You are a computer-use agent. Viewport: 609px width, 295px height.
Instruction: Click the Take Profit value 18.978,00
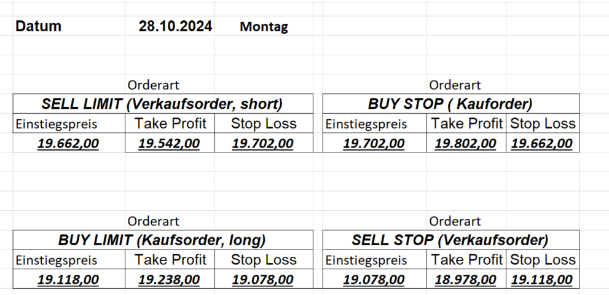coord(466,280)
